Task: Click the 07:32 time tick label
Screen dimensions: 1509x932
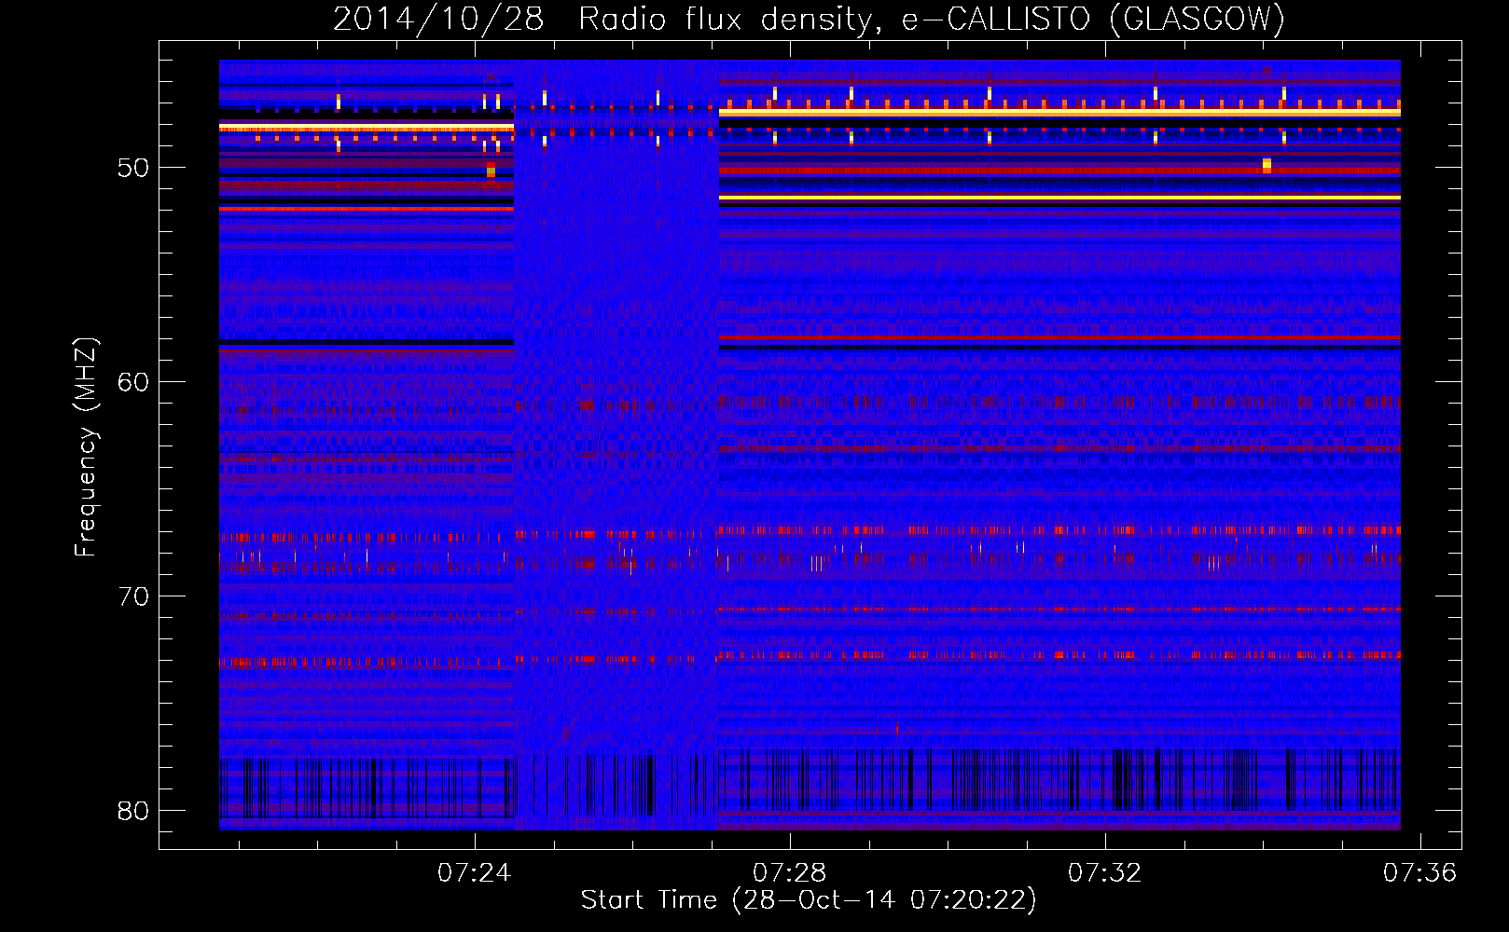Action: coord(1105,873)
